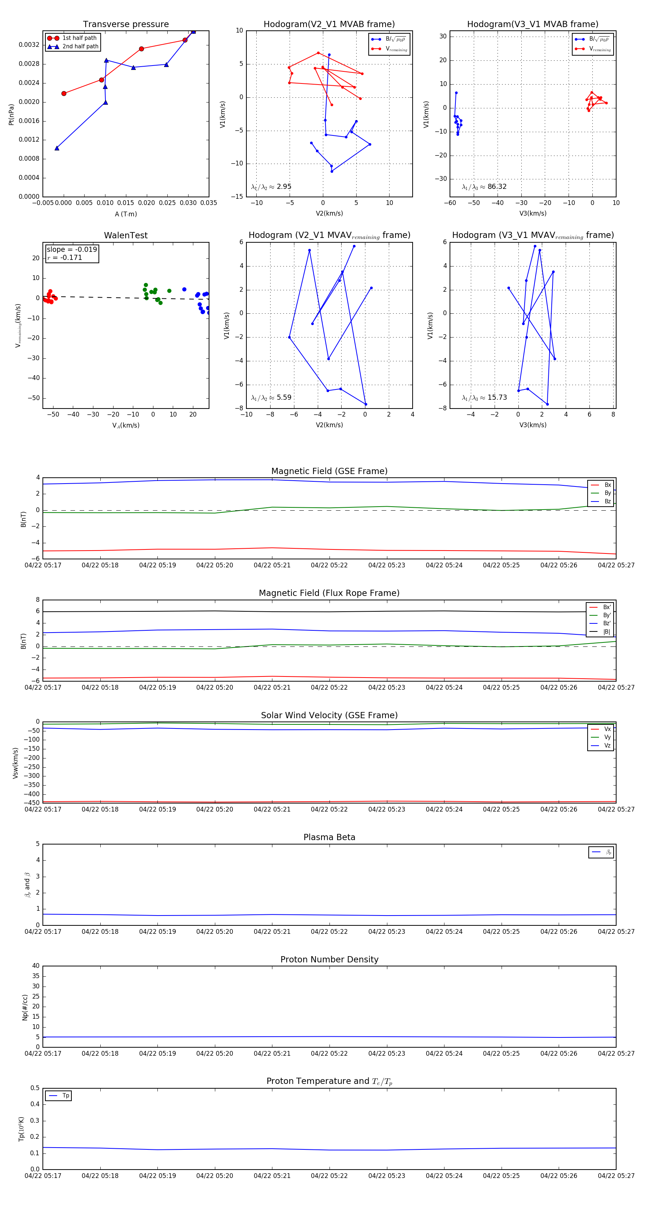The width and height of the screenshot is (659, 1208).
Task: Click the 'Pt(nPa)' y-axis label
Action: click(11, 115)
